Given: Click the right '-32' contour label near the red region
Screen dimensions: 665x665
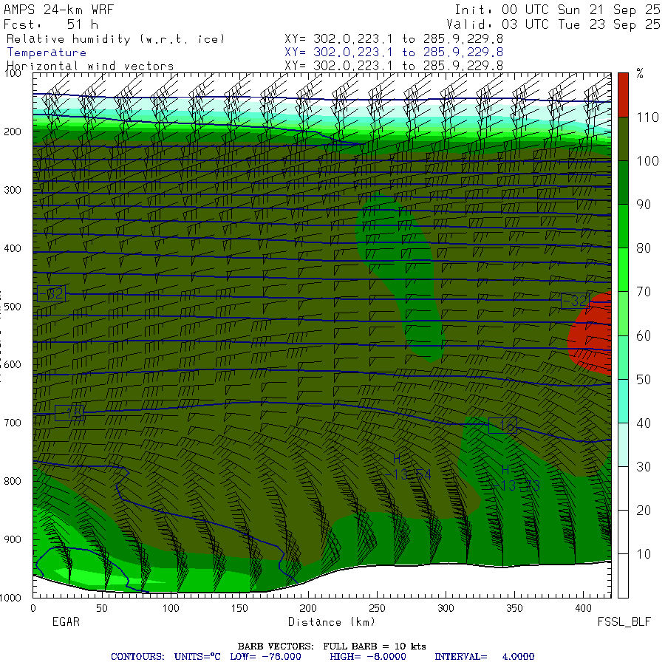Looking at the screenshot, I should (575, 301).
